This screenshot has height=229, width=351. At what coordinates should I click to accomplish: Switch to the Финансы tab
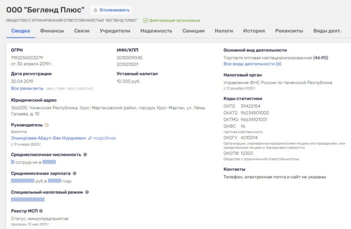click(52, 31)
